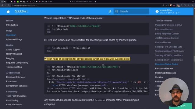The height and width of the screenshot is (109, 195).
Task: Click the highlighted 'We can raise an exception' sentence
Action: pos(87,59)
